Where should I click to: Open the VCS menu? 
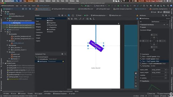[67, 1]
